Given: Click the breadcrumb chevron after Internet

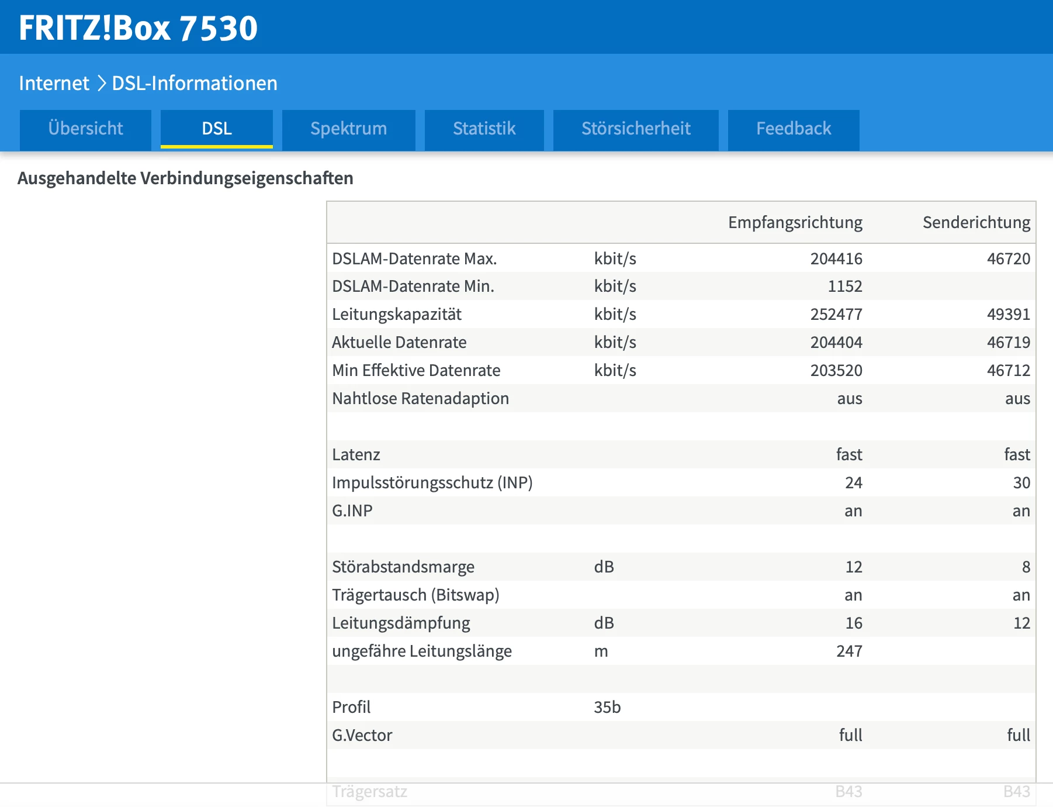Looking at the screenshot, I should tap(101, 83).
